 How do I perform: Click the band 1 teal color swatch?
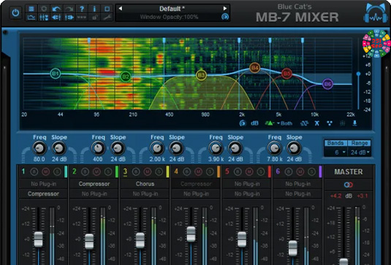pyautogui.click(x=66, y=172)
